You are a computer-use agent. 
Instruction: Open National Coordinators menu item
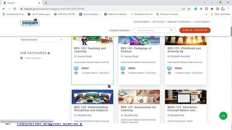179,22
